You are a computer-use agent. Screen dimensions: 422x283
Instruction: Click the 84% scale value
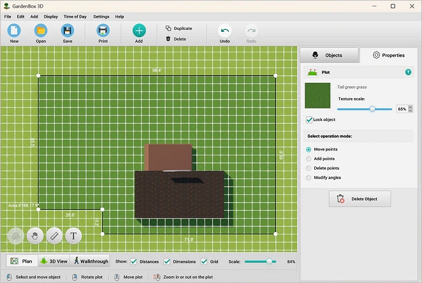pos(291,261)
